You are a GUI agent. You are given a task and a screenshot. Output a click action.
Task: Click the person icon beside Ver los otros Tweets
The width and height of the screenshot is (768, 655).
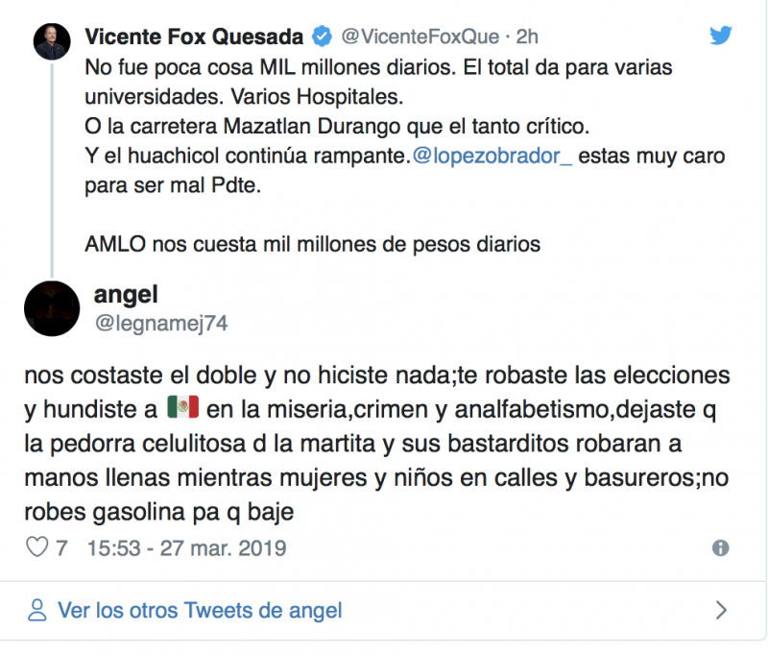coord(37,610)
